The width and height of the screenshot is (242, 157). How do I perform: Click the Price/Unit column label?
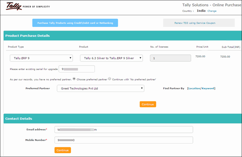[x=202, y=47]
